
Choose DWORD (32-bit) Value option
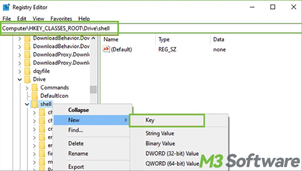coord(172,153)
